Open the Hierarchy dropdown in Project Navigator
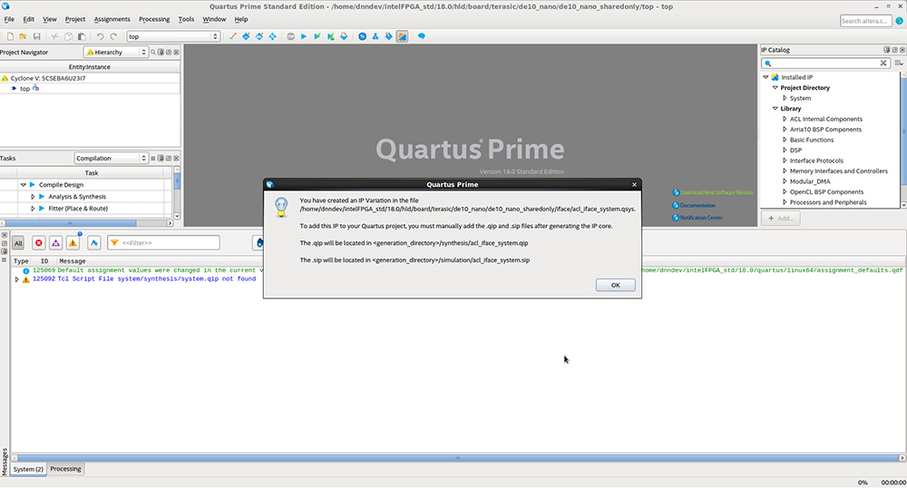This screenshot has width=907, height=488. point(116,52)
